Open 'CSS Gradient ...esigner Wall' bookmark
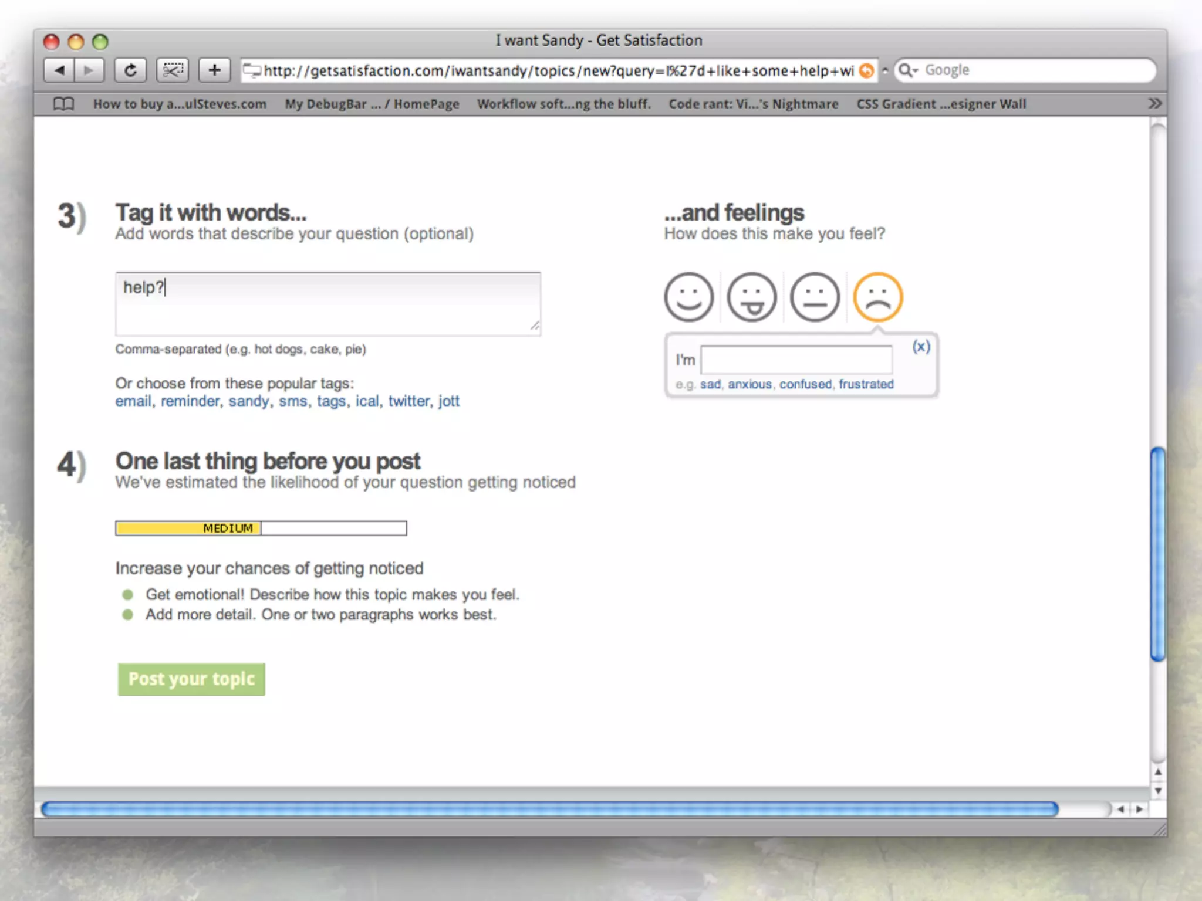The height and width of the screenshot is (901, 1202). tap(941, 104)
